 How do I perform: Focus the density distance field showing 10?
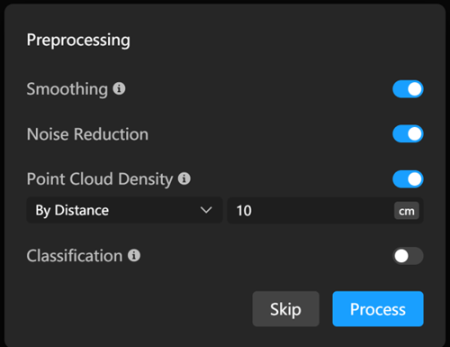[325, 210]
